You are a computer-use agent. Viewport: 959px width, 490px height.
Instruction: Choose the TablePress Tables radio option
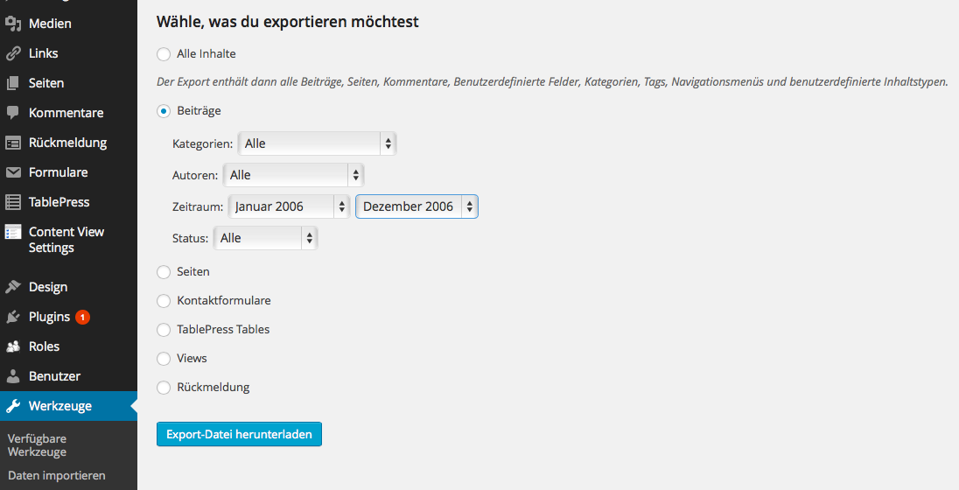[x=164, y=330]
